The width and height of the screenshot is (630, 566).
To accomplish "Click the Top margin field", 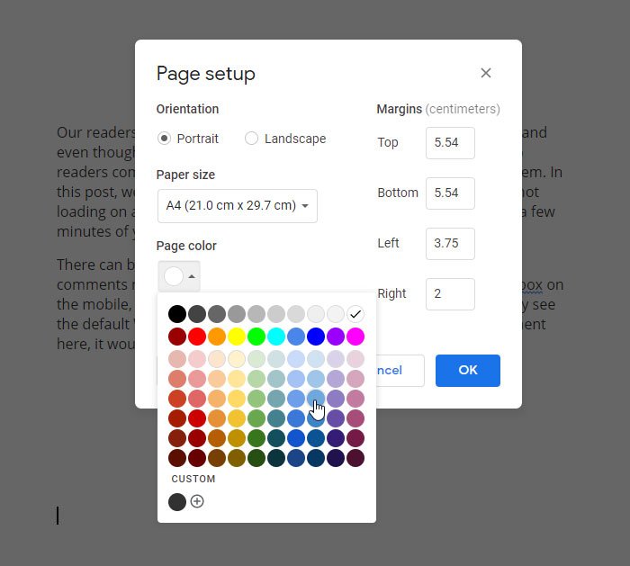I will point(449,142).
